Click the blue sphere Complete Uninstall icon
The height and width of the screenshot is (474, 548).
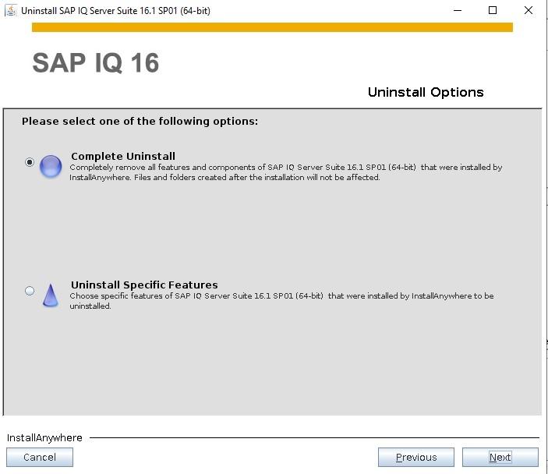tap(51, 166)
